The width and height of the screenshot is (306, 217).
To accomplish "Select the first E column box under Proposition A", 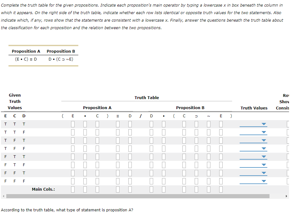I will [73, 124].
